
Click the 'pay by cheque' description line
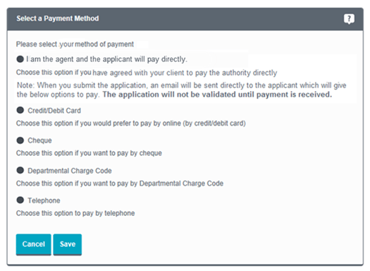[89, 153]
